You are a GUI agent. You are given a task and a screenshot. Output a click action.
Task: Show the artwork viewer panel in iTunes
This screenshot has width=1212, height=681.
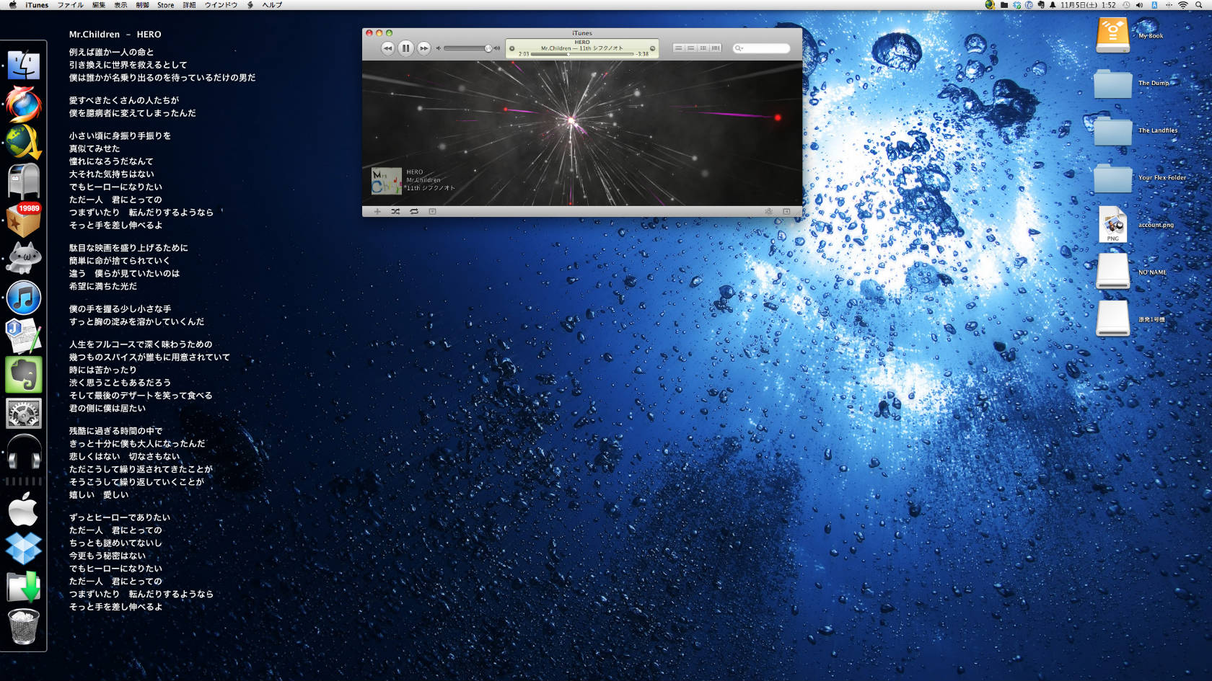(x=432, y=212)
